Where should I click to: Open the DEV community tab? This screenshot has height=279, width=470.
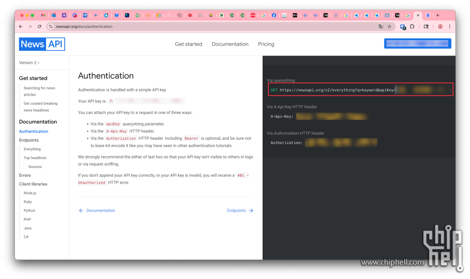(x=295, y=15)
